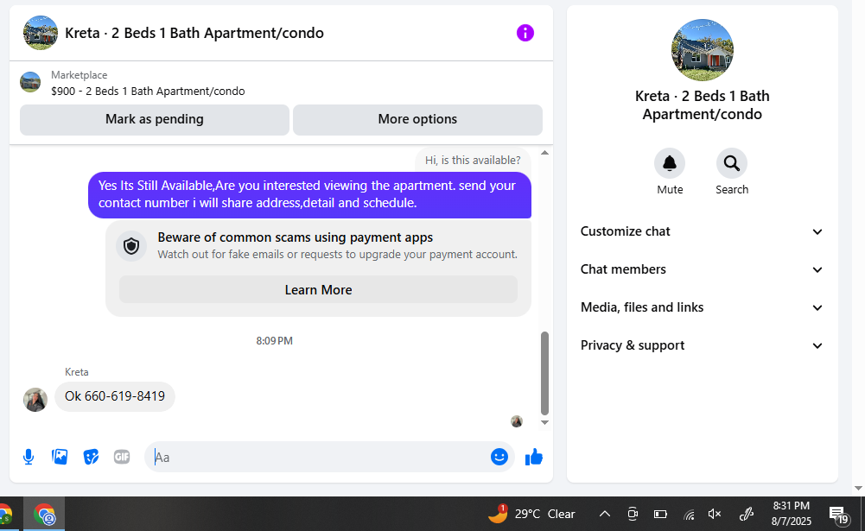
Task: Expand Media, files and links section
Action: point(702,307)
